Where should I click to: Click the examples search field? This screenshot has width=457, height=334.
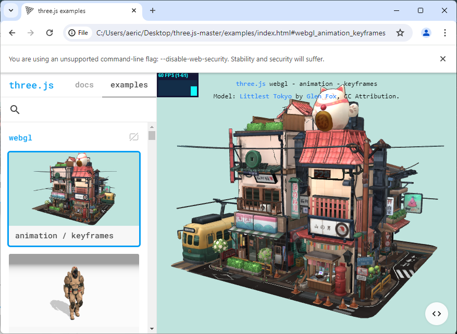tap(79, 110)
